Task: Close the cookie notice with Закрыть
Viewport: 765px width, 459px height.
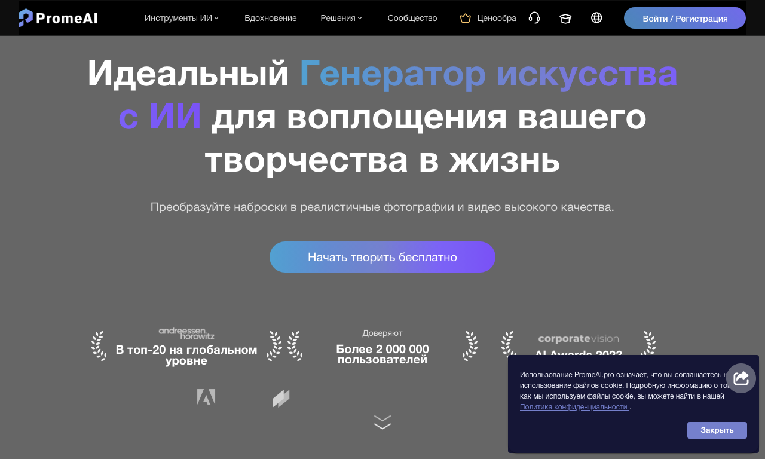Action: point(717,430)
